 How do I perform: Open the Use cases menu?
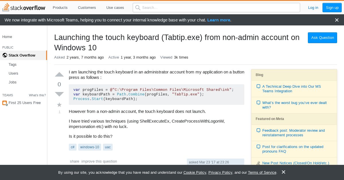click(x=115, y=8)
